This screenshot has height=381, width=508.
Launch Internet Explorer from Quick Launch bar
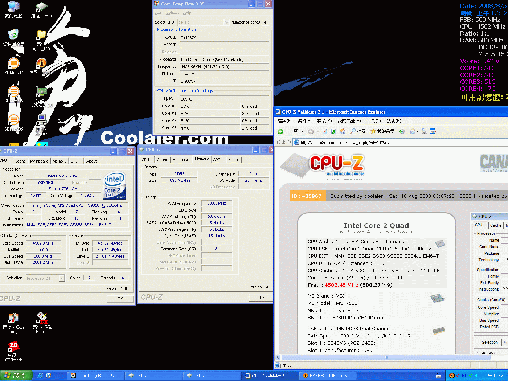[40, 376]
